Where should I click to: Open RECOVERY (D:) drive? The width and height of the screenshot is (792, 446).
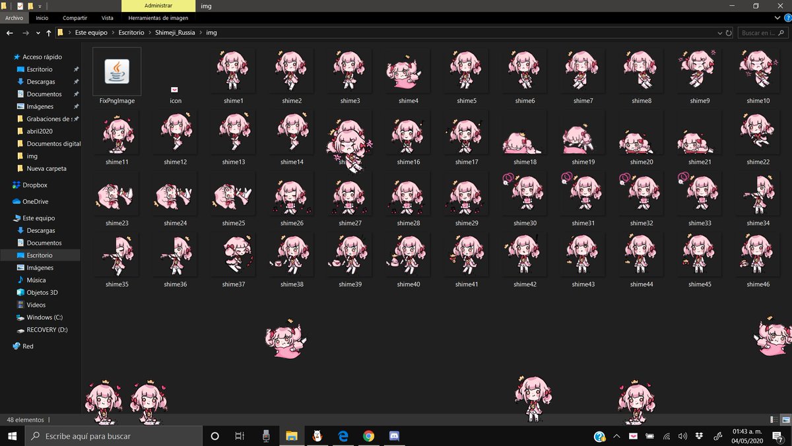(47, 330)
